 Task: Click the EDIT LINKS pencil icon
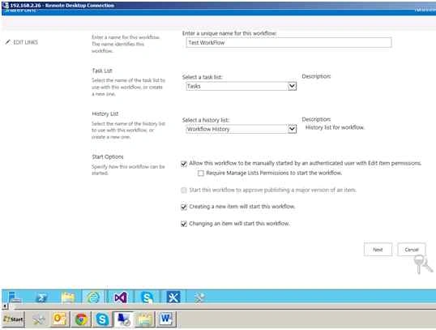[8, 42]
